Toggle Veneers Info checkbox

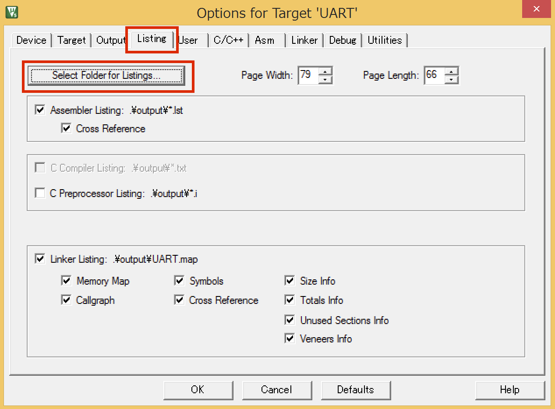290,338
